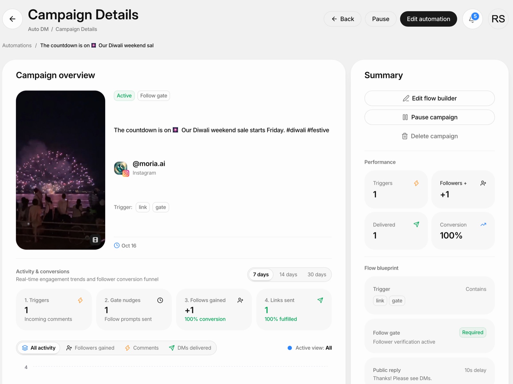Click the lightning icon in Performance Triggers card
Screen dimensions: 513x384
pyautogui.click(x=416, y=183)
